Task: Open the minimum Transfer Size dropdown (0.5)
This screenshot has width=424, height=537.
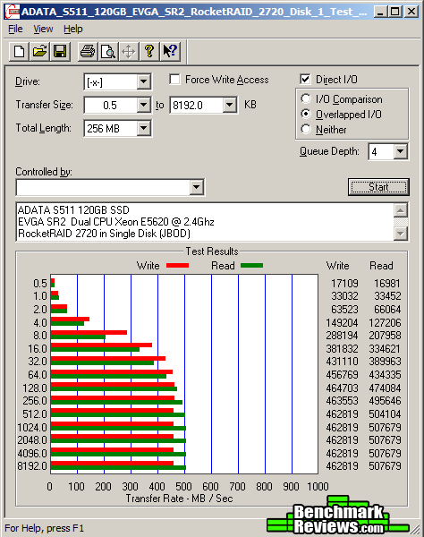Action: point(144,105)
